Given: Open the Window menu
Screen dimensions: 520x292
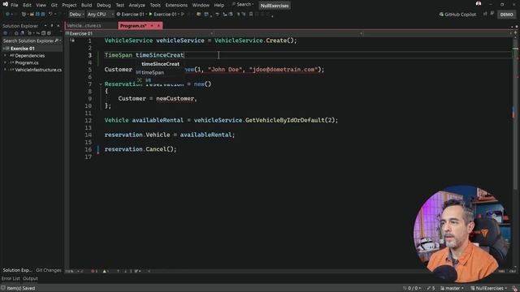Looking at the screenshot, I should click(201, 6).
